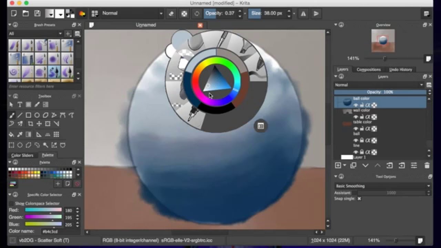Select the Crop tool in the toolbox
Image resolution: width=441 pixels, height=248 pixels.
31,124
